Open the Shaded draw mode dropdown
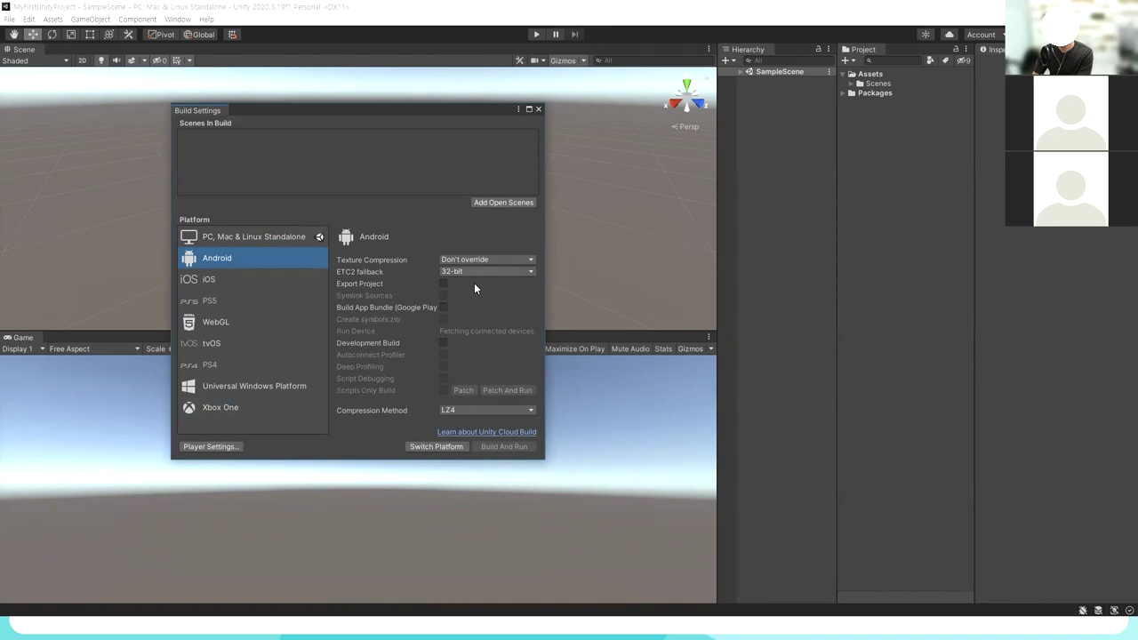This screenshot has width=1138, height=640. [x=36, y=60]
